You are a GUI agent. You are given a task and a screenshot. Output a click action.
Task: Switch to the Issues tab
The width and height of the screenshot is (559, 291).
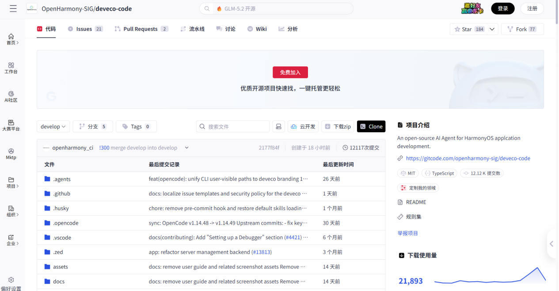coord(85,29)
